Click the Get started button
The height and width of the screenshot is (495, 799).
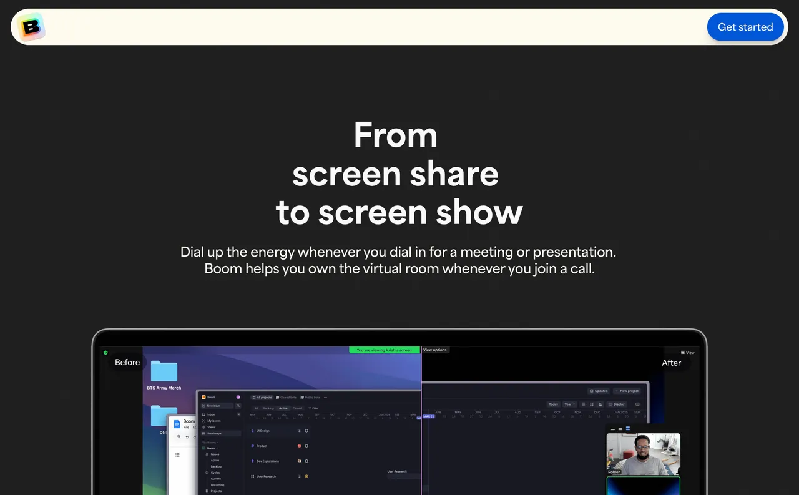[x=745, y=27]
